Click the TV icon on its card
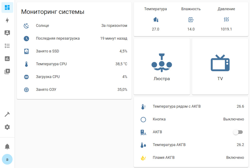Image resolution: width=250 pixels, height=168 pixels. pos(220,63)
